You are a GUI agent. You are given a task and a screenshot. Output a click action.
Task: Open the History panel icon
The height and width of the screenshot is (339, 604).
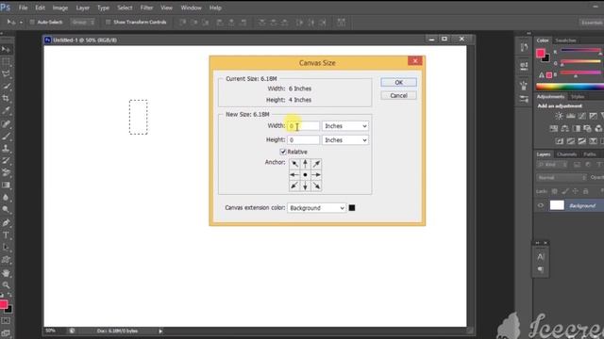pos(524,47)
